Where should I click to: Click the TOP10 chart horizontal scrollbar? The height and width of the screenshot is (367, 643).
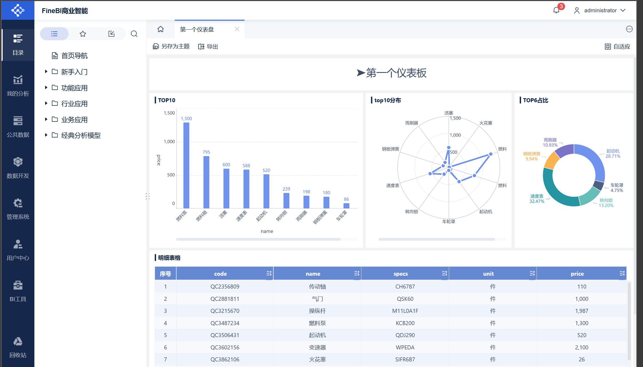(x=258, y=239)
